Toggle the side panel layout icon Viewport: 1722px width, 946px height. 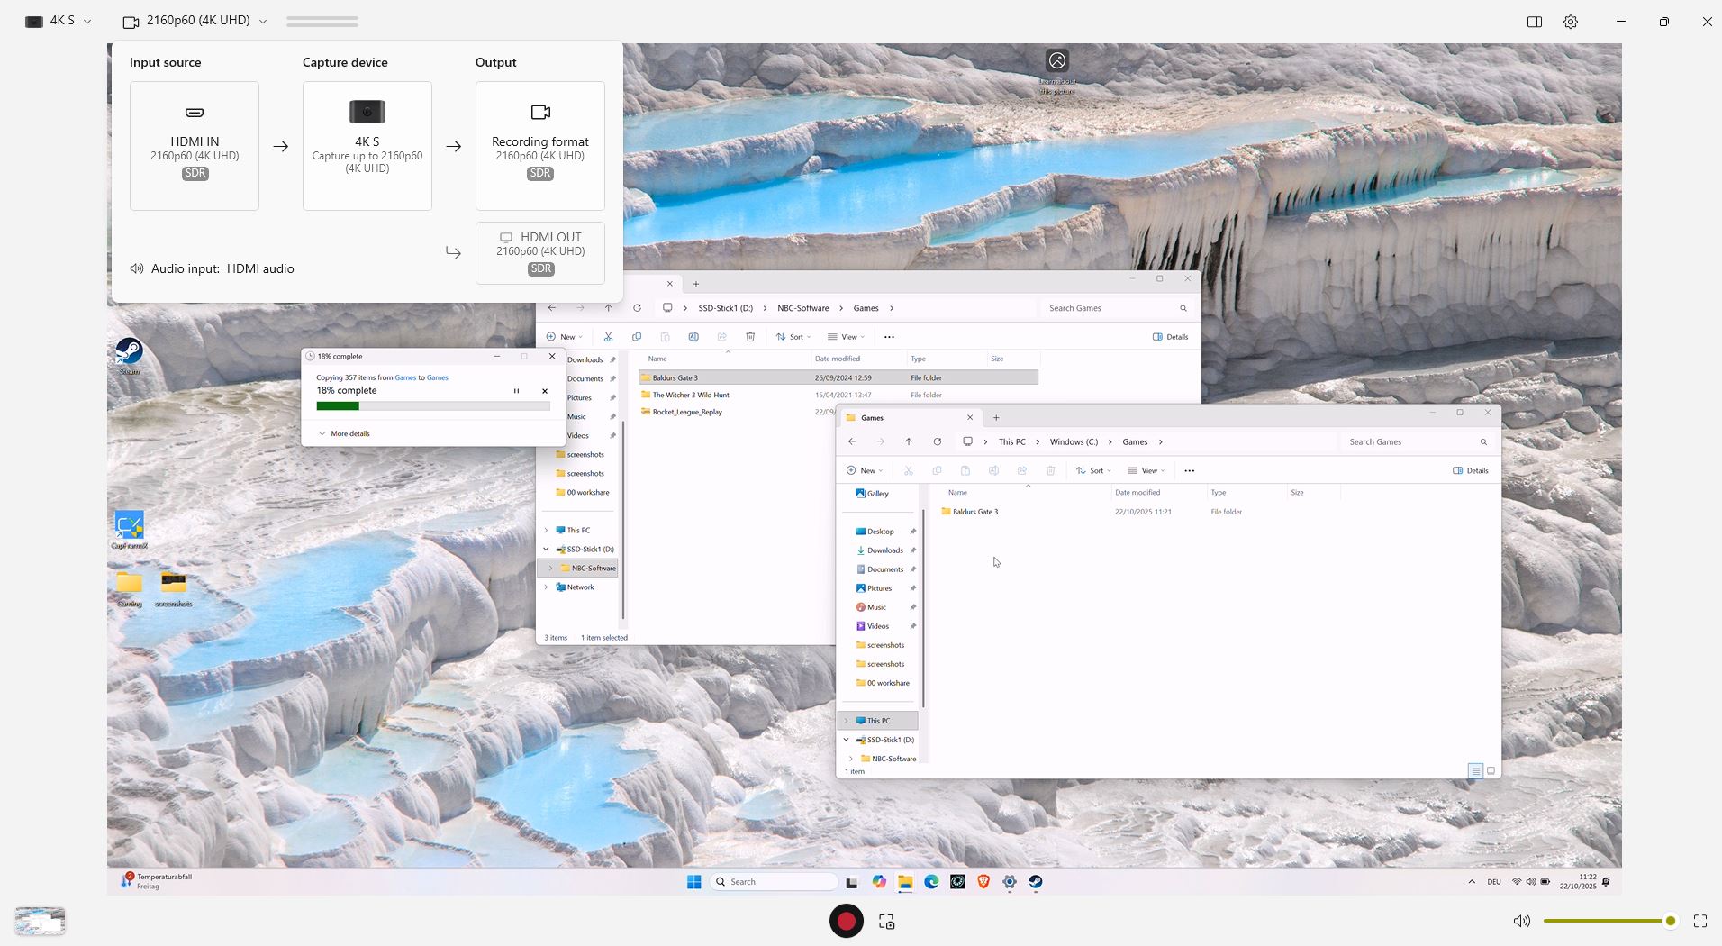1535,22
